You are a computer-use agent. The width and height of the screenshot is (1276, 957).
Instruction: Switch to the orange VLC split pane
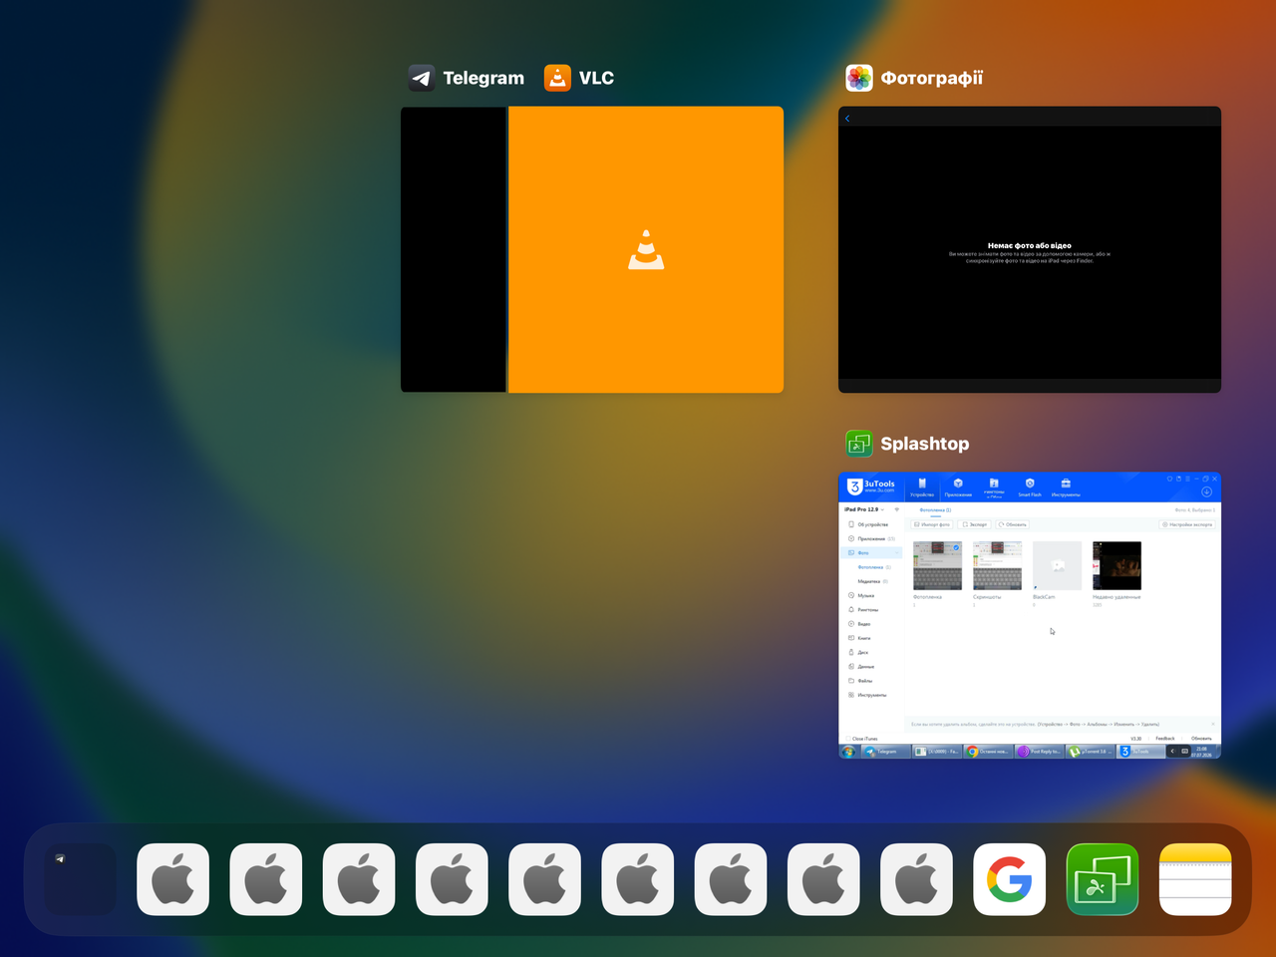pos(646,249)
